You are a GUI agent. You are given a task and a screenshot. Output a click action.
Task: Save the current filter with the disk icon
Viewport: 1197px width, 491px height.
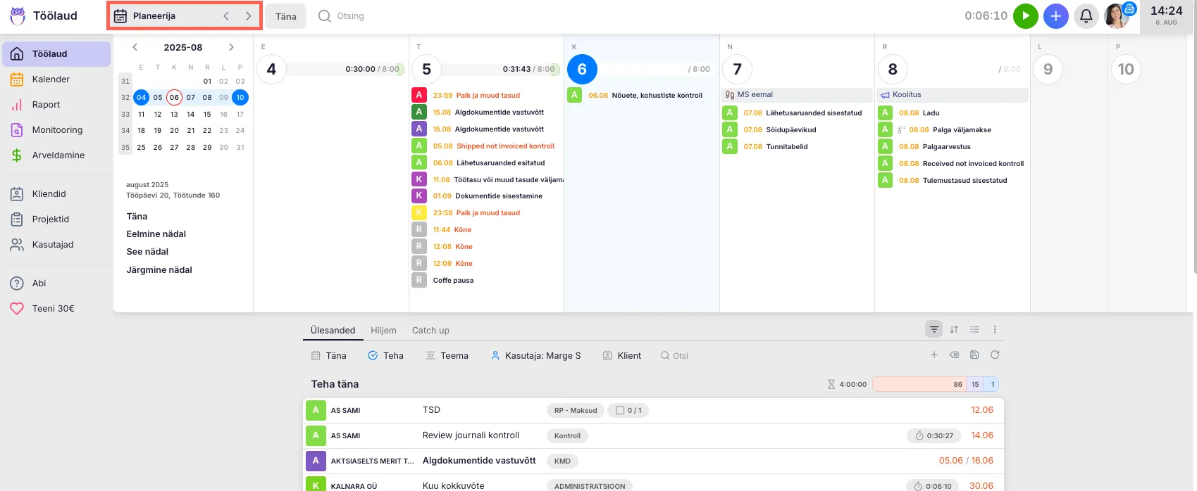[x=974, y=355]
